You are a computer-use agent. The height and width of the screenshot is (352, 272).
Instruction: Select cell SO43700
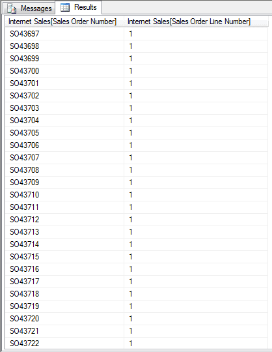64,71
